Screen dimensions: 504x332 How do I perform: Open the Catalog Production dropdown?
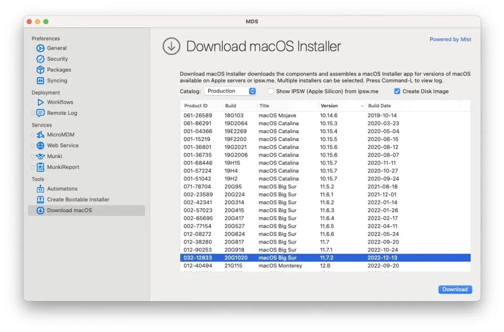click(x=230, y=91)
